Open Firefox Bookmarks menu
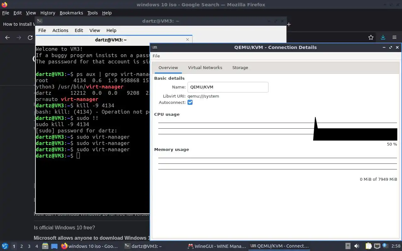This screenshot has width=402, height=251. (71, 13)
